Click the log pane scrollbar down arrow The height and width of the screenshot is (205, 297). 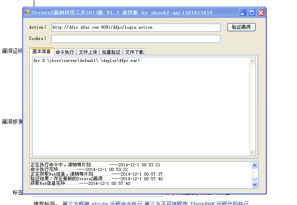click(254, 184)
